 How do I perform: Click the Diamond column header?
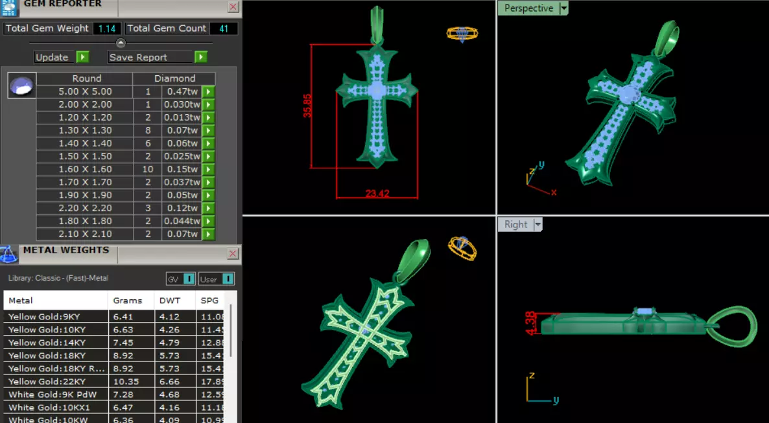click(174, 78)
